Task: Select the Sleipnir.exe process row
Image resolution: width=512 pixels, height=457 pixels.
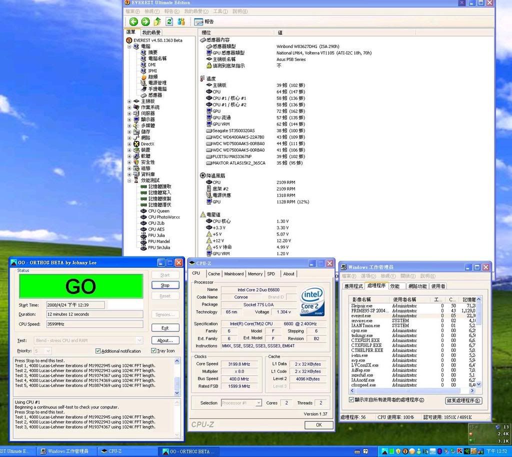Action: coord(413,306)
